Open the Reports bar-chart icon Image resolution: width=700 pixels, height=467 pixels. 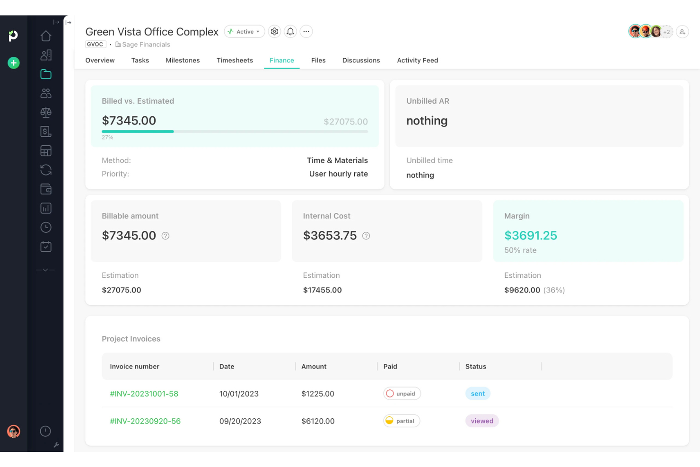point(46,208)
